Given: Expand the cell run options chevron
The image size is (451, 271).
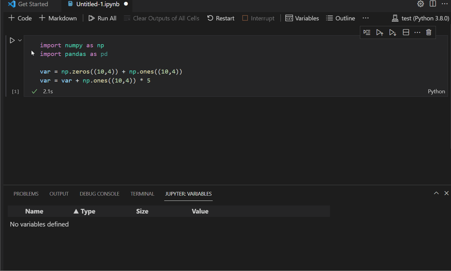Looking at the screenshot, I should [20, 40].
